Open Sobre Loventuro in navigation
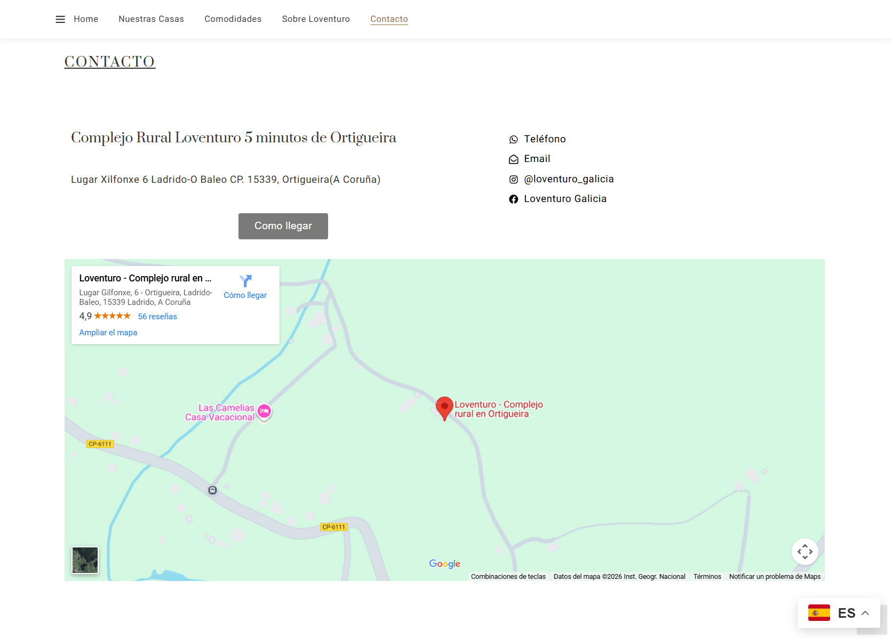This screenshot has height=638, width=892. tap(316, 19)
